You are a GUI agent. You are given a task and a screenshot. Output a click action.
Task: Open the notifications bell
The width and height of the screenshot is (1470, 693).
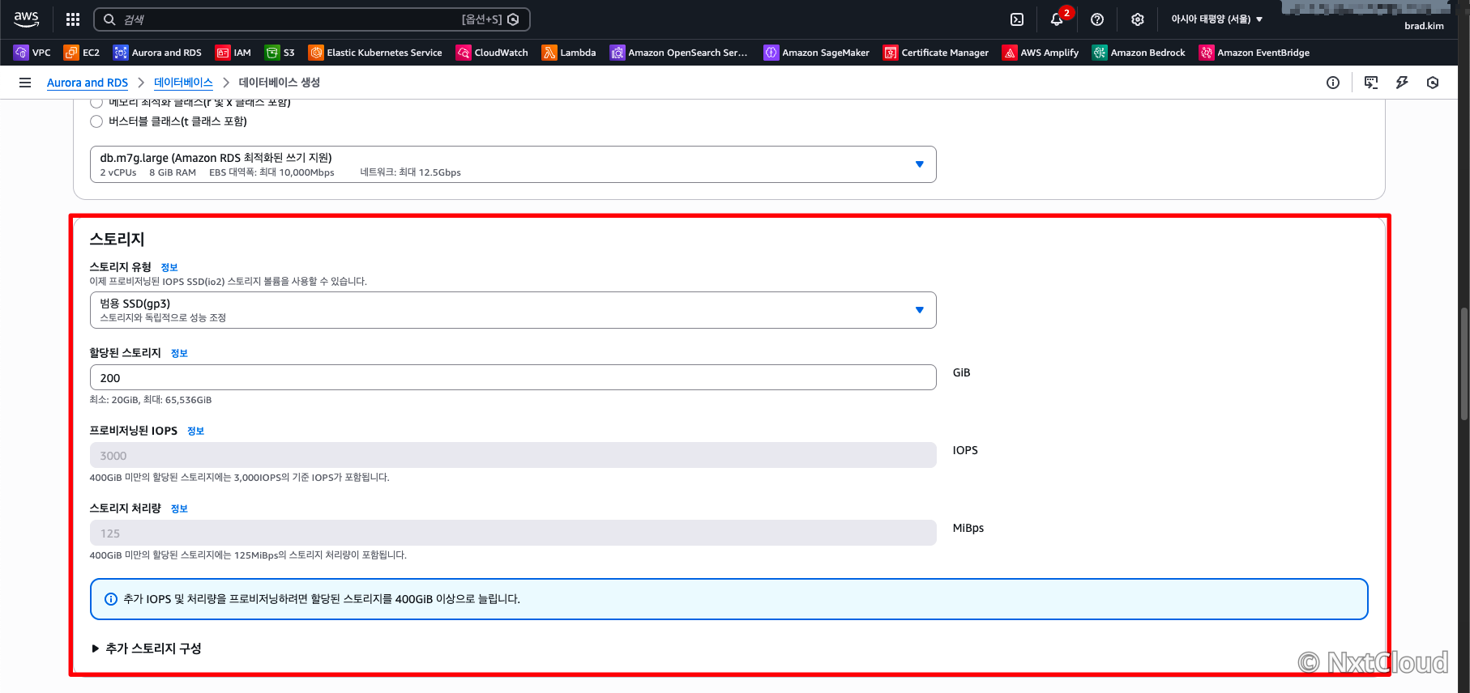point(1057,19)
